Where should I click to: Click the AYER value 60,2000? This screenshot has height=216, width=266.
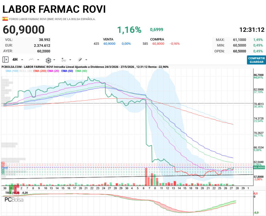coord(44,51)
